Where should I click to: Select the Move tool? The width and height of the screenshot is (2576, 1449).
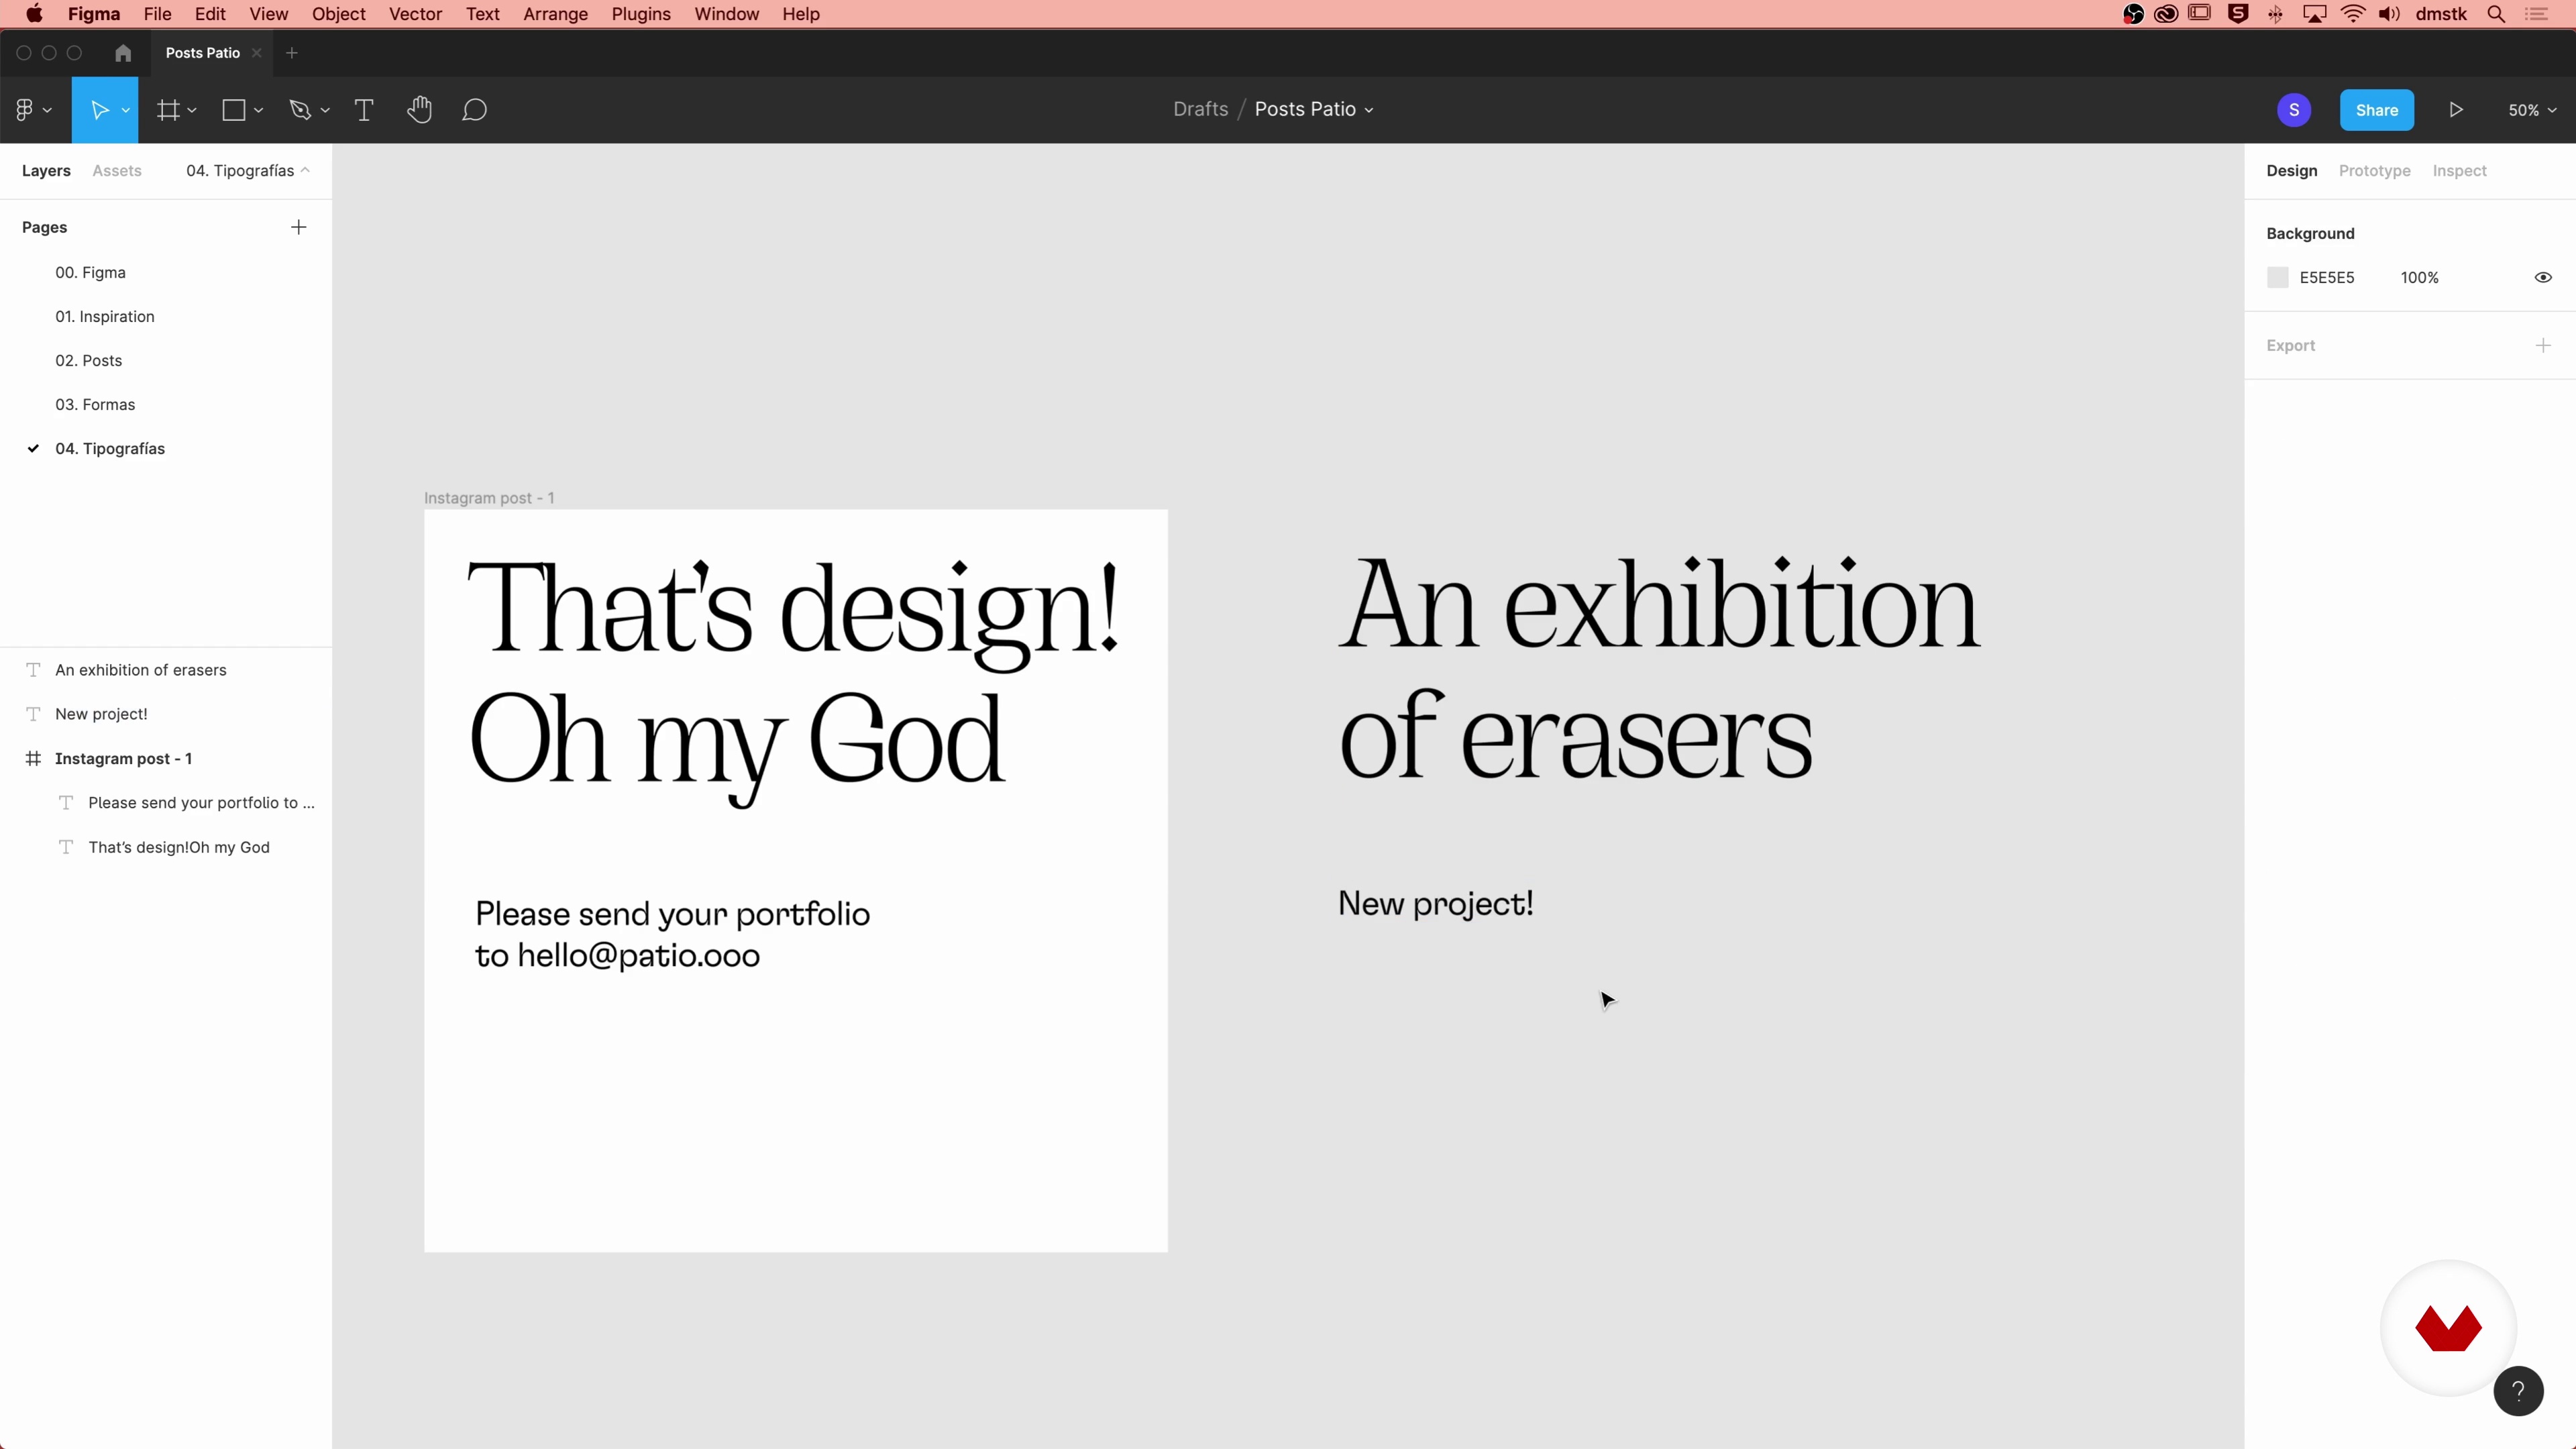[x=99, y=110]
